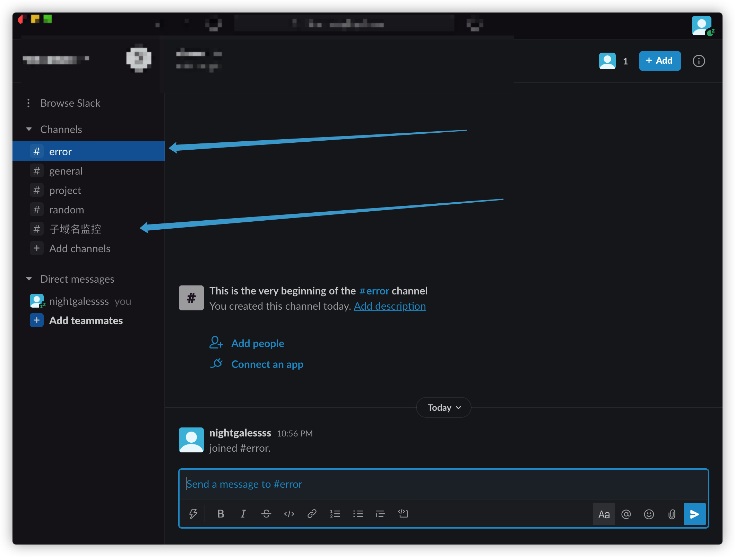Click the Add people person icon
Viewport: 735px width, 557px height.
(216, 343)
